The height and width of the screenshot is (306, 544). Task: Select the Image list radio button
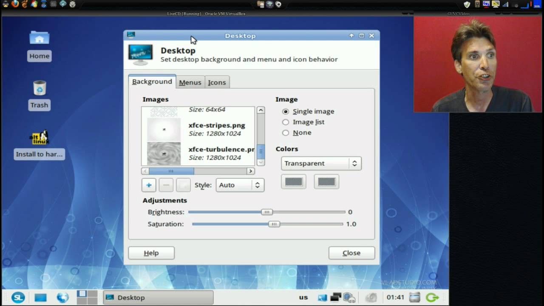pyautogui.click(x=286, y=122)
